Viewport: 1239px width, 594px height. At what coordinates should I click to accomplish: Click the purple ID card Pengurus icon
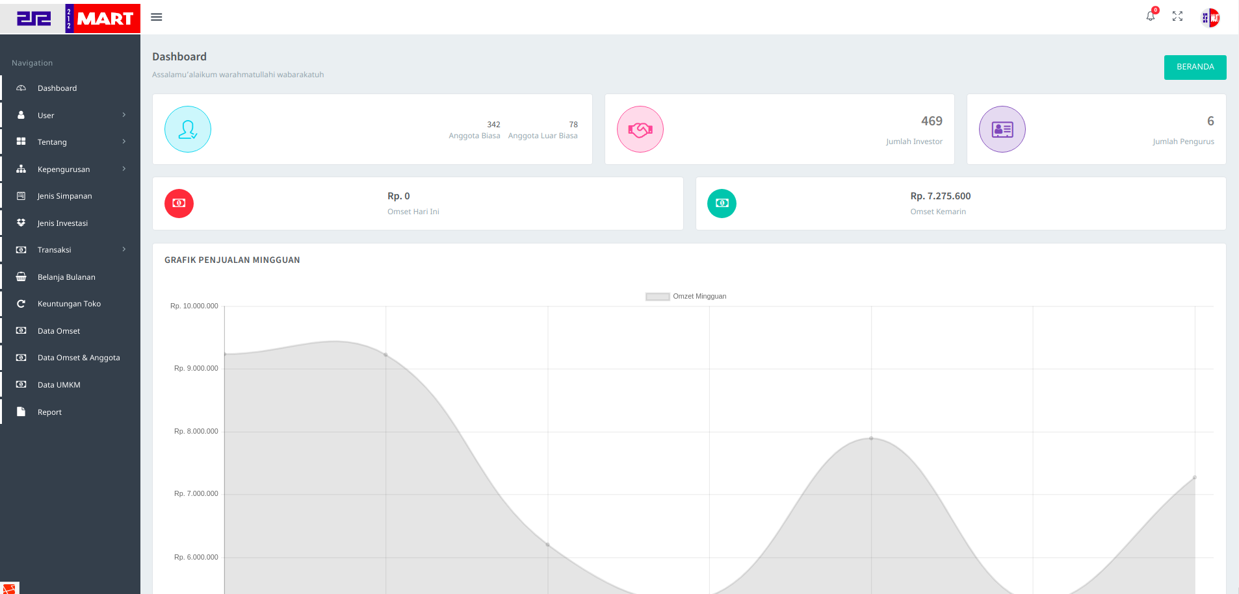pyautogui.click(x=1002, y=129)
